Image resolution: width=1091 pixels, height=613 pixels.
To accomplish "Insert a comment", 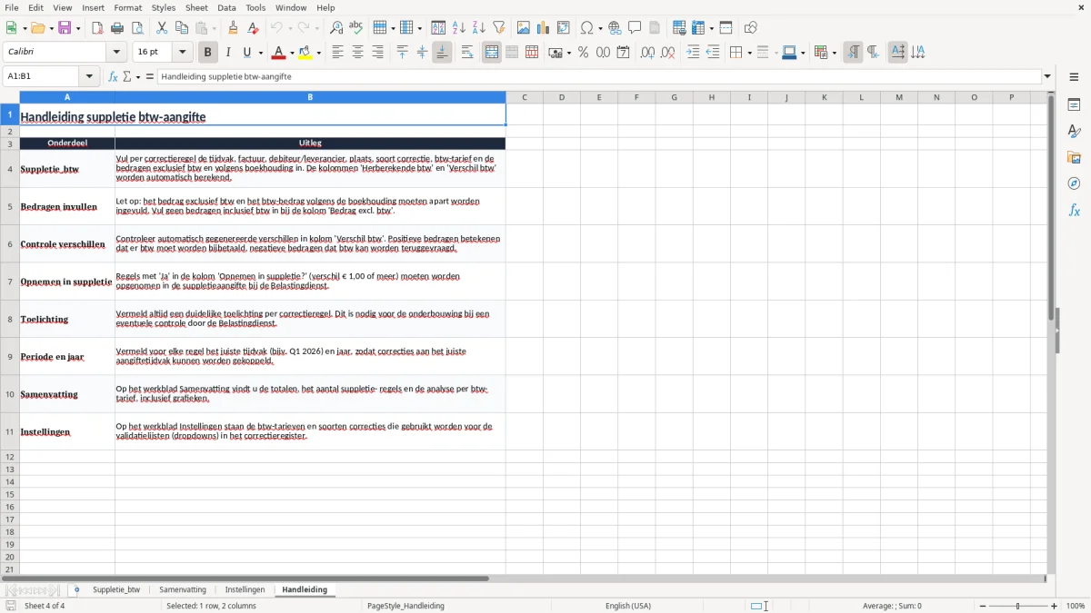I will (x=635, y=28).
